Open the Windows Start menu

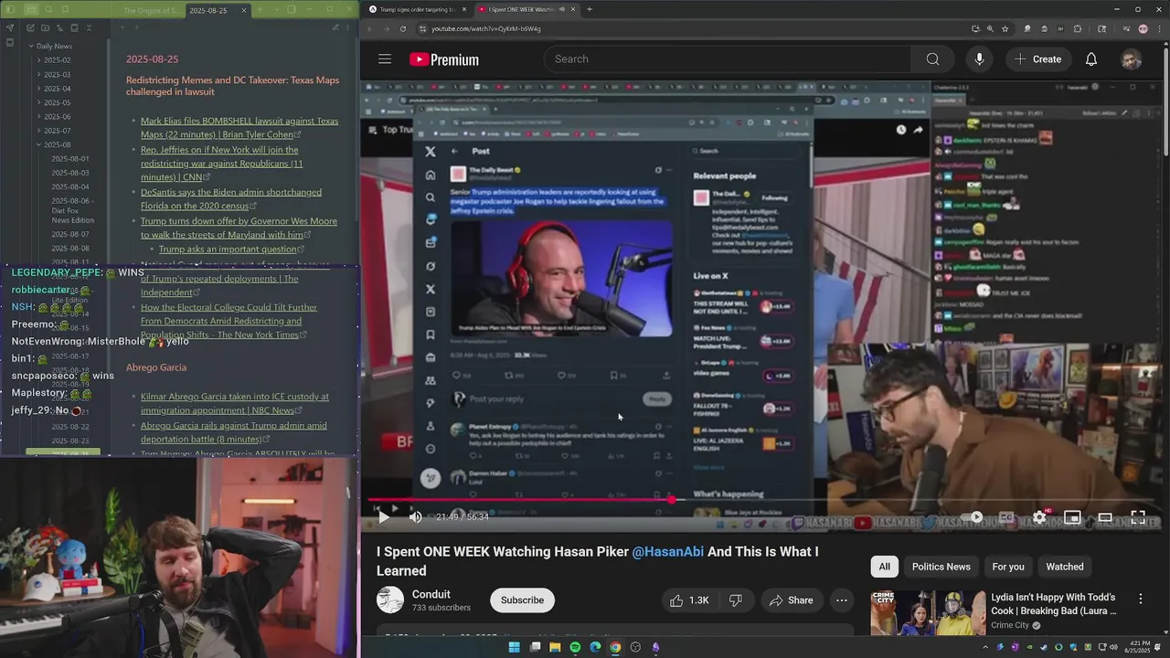[514, 647]
